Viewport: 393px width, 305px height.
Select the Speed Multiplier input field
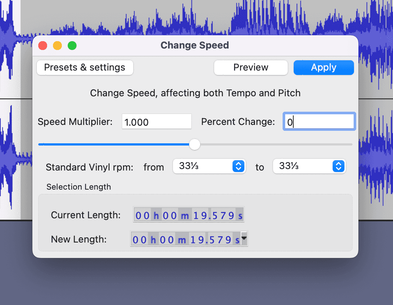click(x=156, y=121)
